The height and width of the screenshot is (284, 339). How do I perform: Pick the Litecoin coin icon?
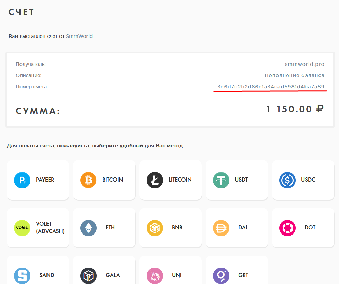pyautogui.click(x=155, y=180)
